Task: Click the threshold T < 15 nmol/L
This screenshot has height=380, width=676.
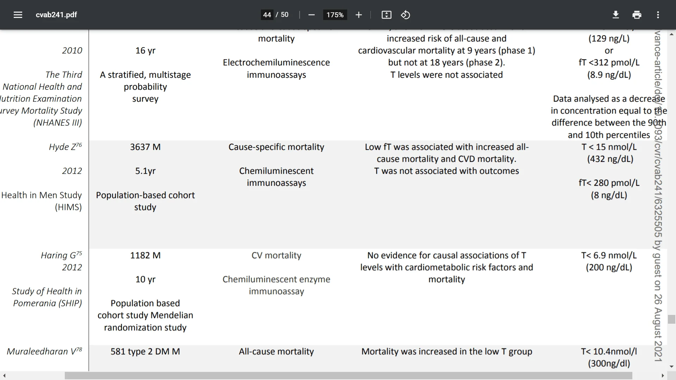Action: click(x=609, y=147)
